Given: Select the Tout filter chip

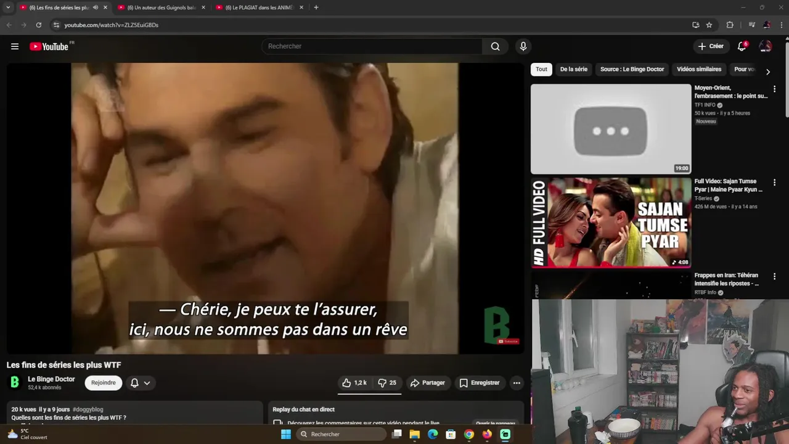Looking at the screenshot, I should pos(541,69).
